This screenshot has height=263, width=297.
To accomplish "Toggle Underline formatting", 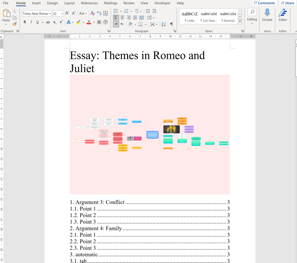I will tap(37, 22).
